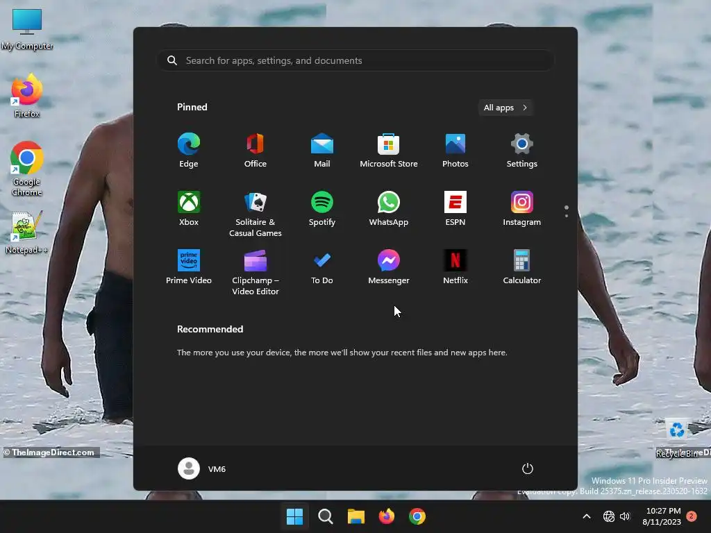Open the network status tray icon
The width and height of the screenshot is (711, 533).
pyautogui.click(x=609, y=516)
